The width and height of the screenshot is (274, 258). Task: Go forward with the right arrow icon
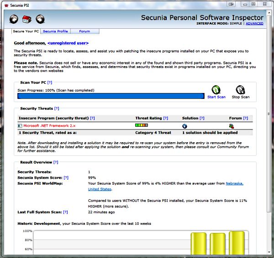40,19
